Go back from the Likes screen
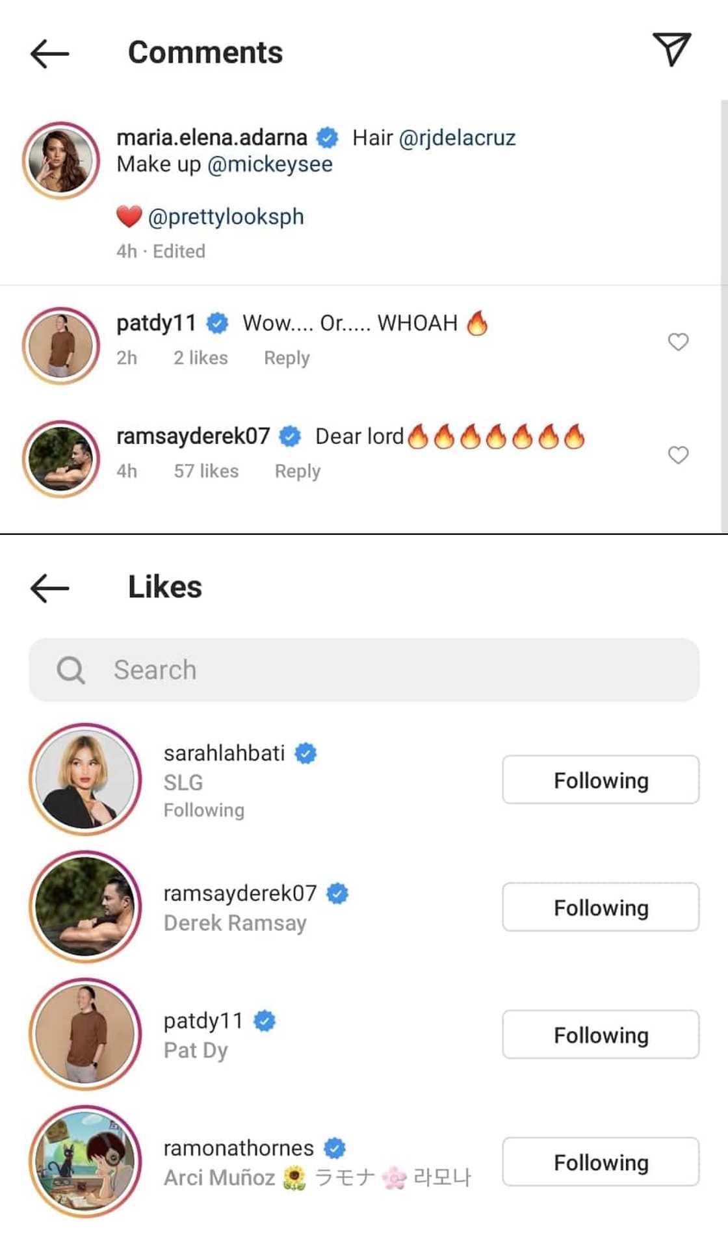 [49, 588]
